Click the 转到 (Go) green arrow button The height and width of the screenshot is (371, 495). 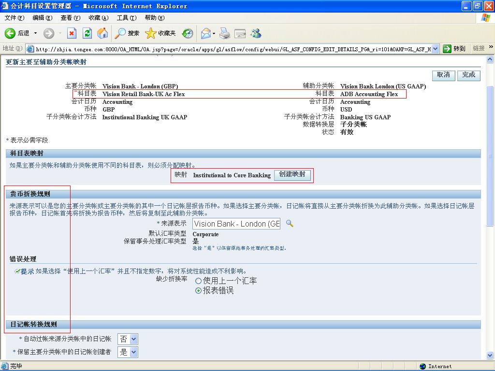[454, 49]
